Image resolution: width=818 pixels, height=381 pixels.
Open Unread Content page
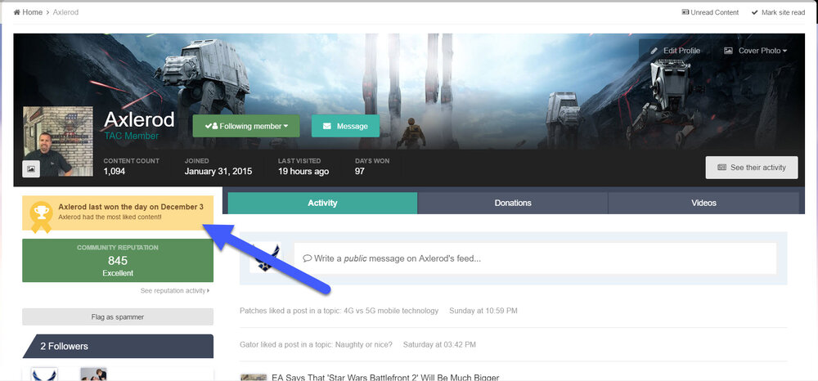pyautogui.click(x=710, y=12)
